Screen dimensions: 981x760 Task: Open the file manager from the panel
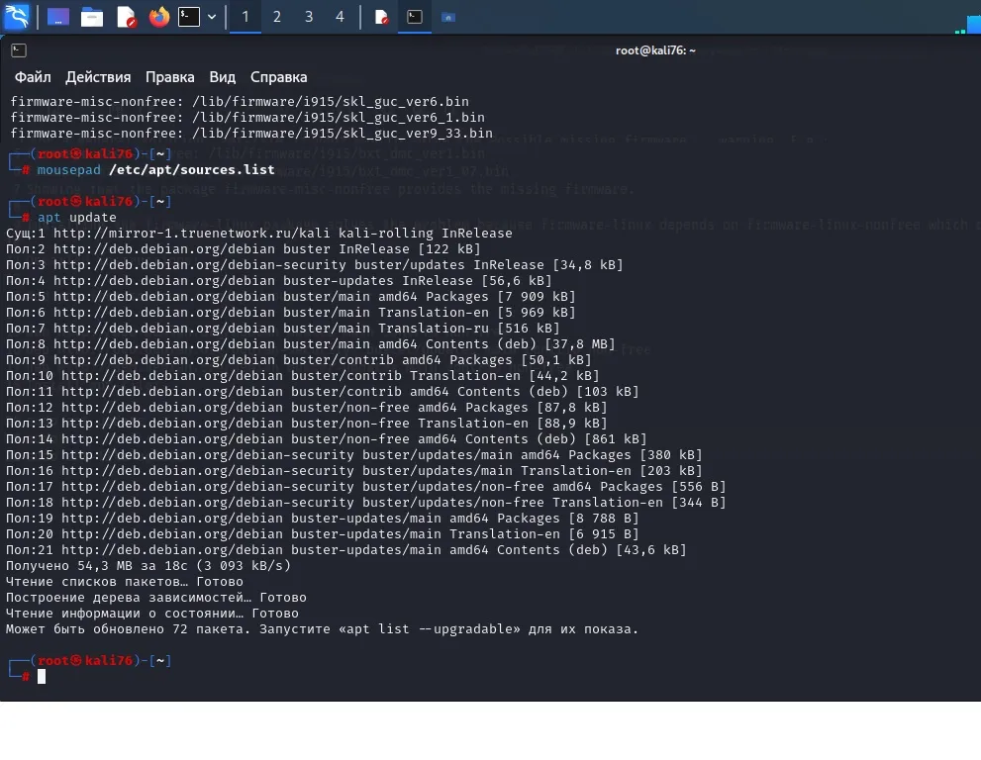[x=92, y=17]
